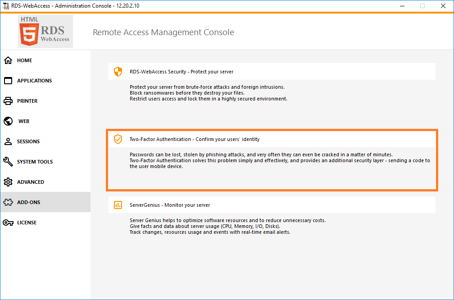The image size is (454, 300).
Task: Go to the PRINTER section
Action: (x=45, y=101)
